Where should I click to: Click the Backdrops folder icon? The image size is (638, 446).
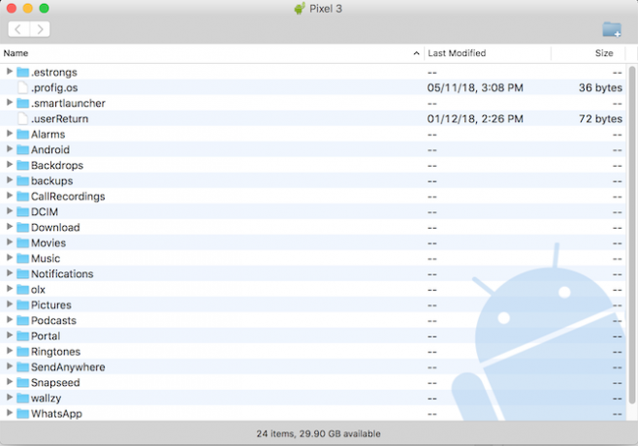(x=23, y=165)
